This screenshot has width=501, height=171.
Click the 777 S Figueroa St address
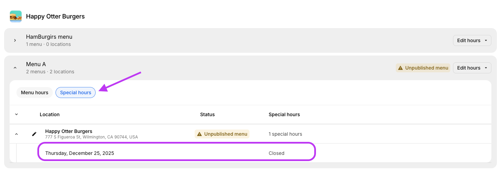point(91,137)
